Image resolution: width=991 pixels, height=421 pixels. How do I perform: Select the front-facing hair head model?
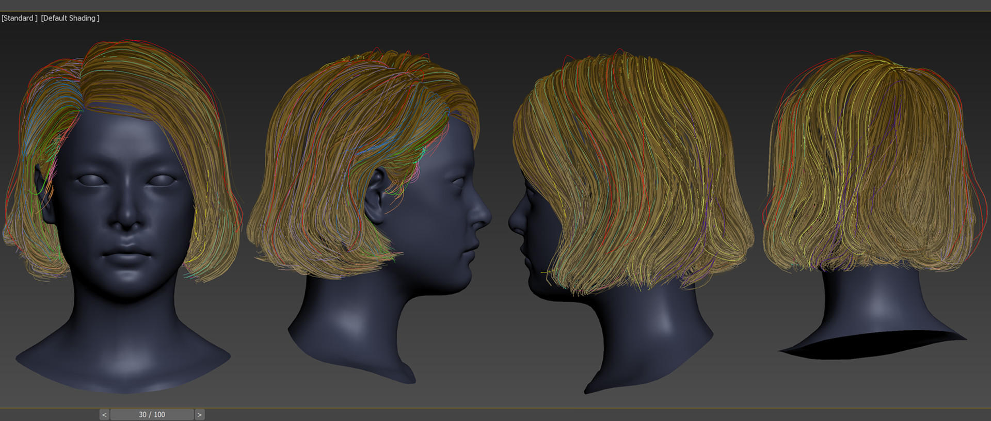click(123, 217)
